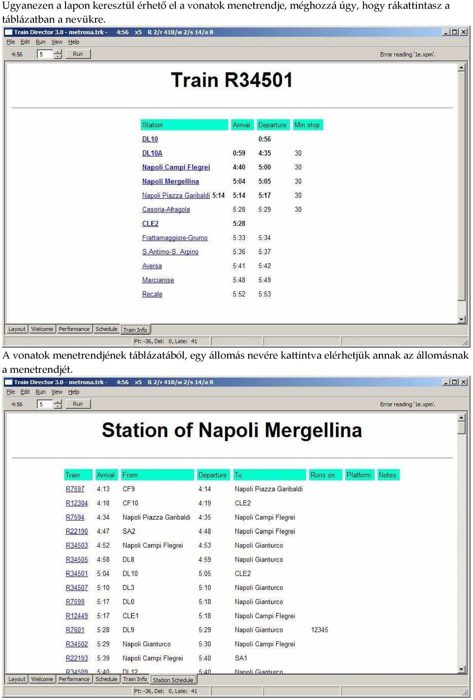Click the Run button in the Station of Napoli Mergellina window toolbar
473x700 pixels.
tap(78, 404)
